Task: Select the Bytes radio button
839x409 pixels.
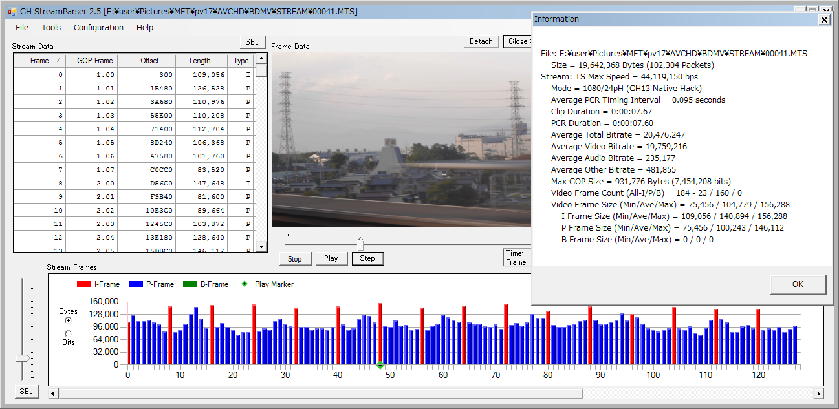Action: point(69,320)
